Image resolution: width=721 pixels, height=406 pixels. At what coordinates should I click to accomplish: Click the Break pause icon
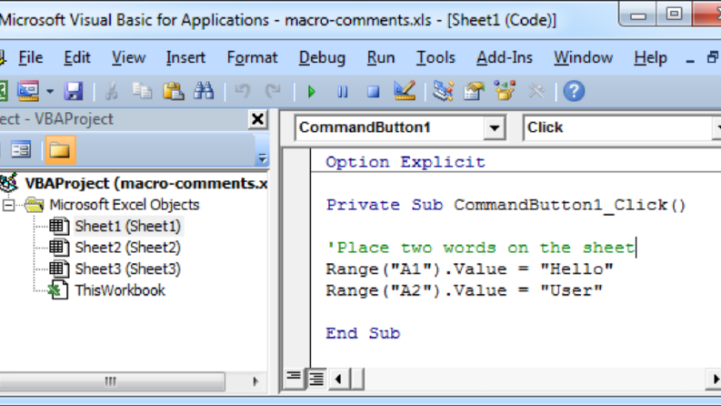point(342,92)
